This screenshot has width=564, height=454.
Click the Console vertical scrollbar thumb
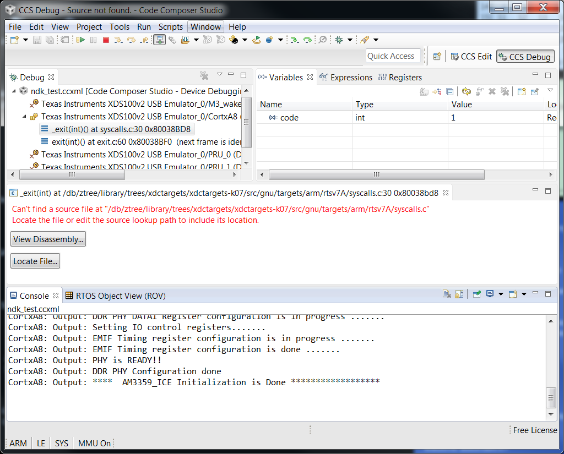pyautogui.click(x=551, y=397)
